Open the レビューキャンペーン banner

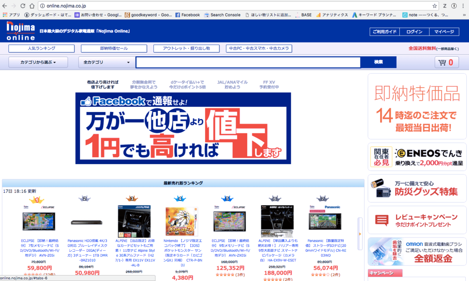[x=417, y=220]
